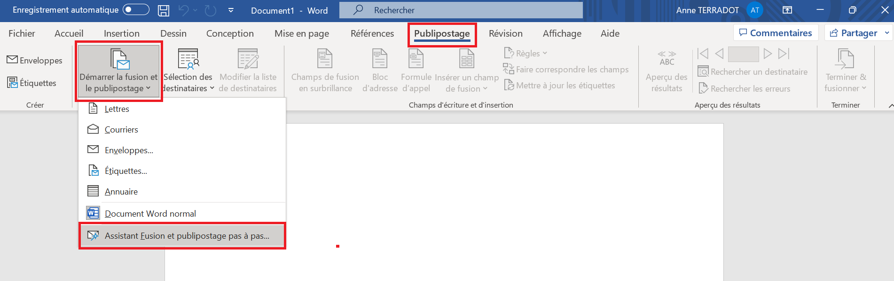Click the Démarrer la fusion et le publipostage button

tap(118, 70)
